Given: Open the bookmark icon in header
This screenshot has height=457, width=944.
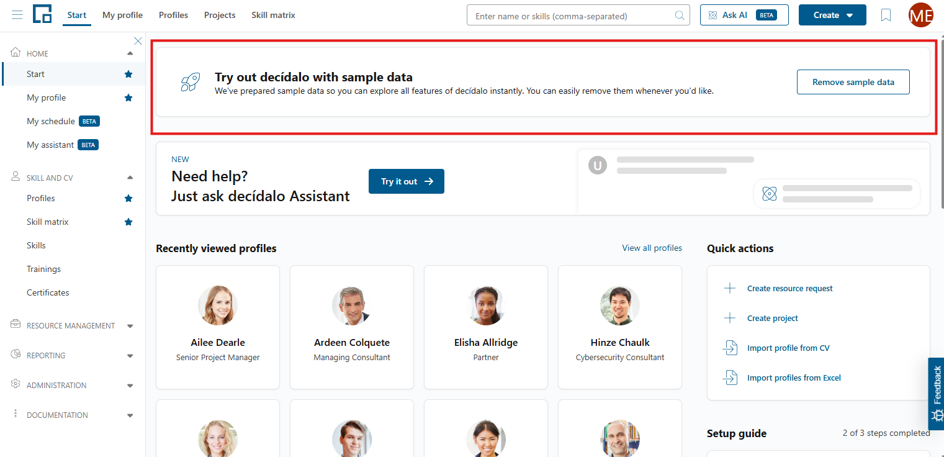Looking at the screenshot, I should pyautogui.click(x=886, y=15).
